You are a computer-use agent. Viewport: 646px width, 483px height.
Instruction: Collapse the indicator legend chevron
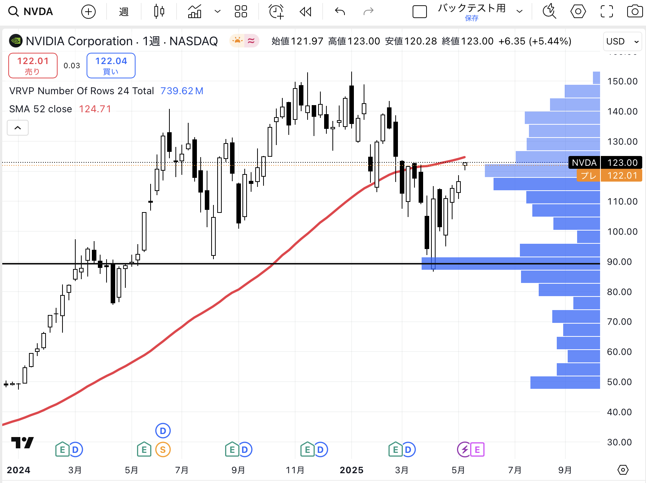18,128
